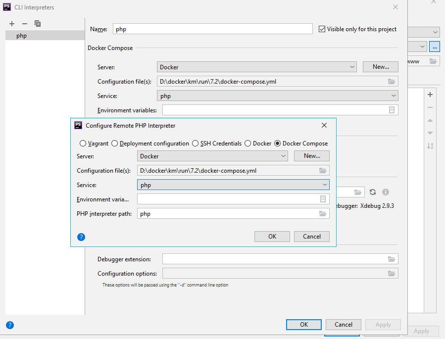Viewport: 445px width, 339px height.
Task: Select the SSH Credentials radio option
Action: pyautogui.click(x=196, y=144)
